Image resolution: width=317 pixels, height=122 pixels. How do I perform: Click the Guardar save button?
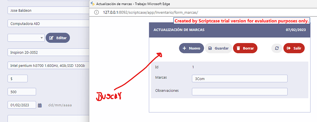point(218,48)
